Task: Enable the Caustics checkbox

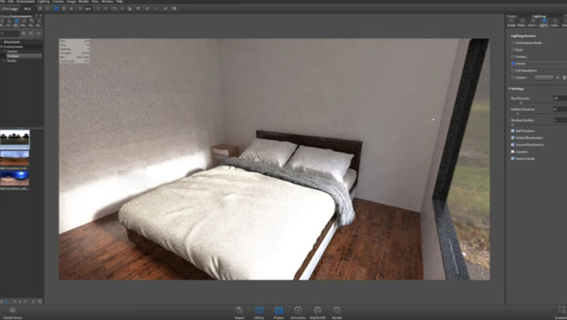Action: (513, 152)
